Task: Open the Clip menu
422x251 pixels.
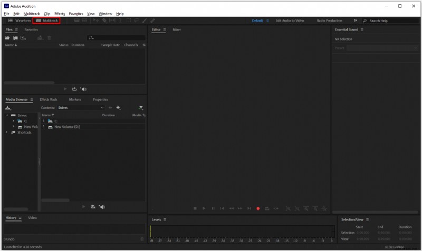Action: click(47, 14)
